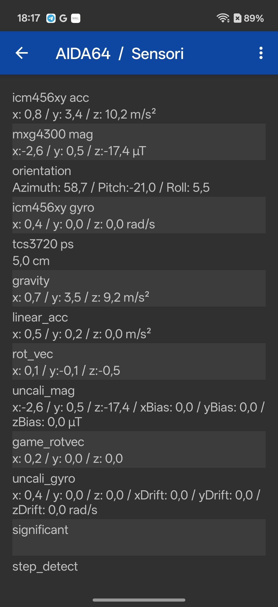Screen dimensions: 278x607
Task: Tap the tcs3720 ps proximity entry
Action: [139, 252]
